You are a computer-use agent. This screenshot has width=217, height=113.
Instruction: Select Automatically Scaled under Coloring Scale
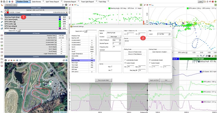[x=150, y=60]
